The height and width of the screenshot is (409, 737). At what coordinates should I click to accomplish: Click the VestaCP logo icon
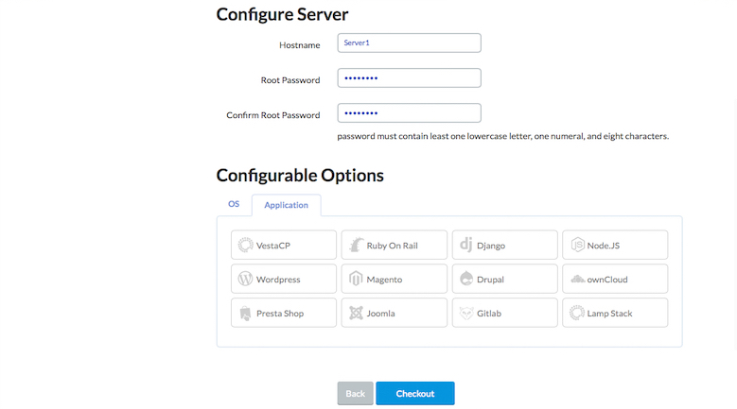click(245, 246)
